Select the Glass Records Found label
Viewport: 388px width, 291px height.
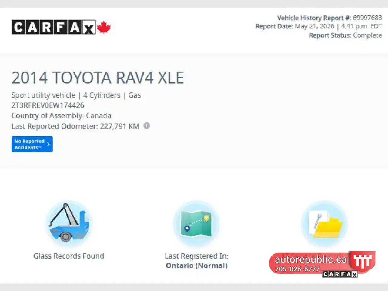(69, 256)
